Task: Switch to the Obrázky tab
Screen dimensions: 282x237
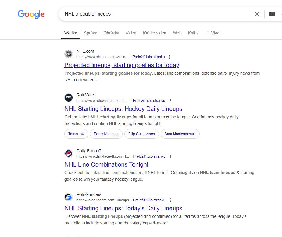Action: click(x=111, y=33)
